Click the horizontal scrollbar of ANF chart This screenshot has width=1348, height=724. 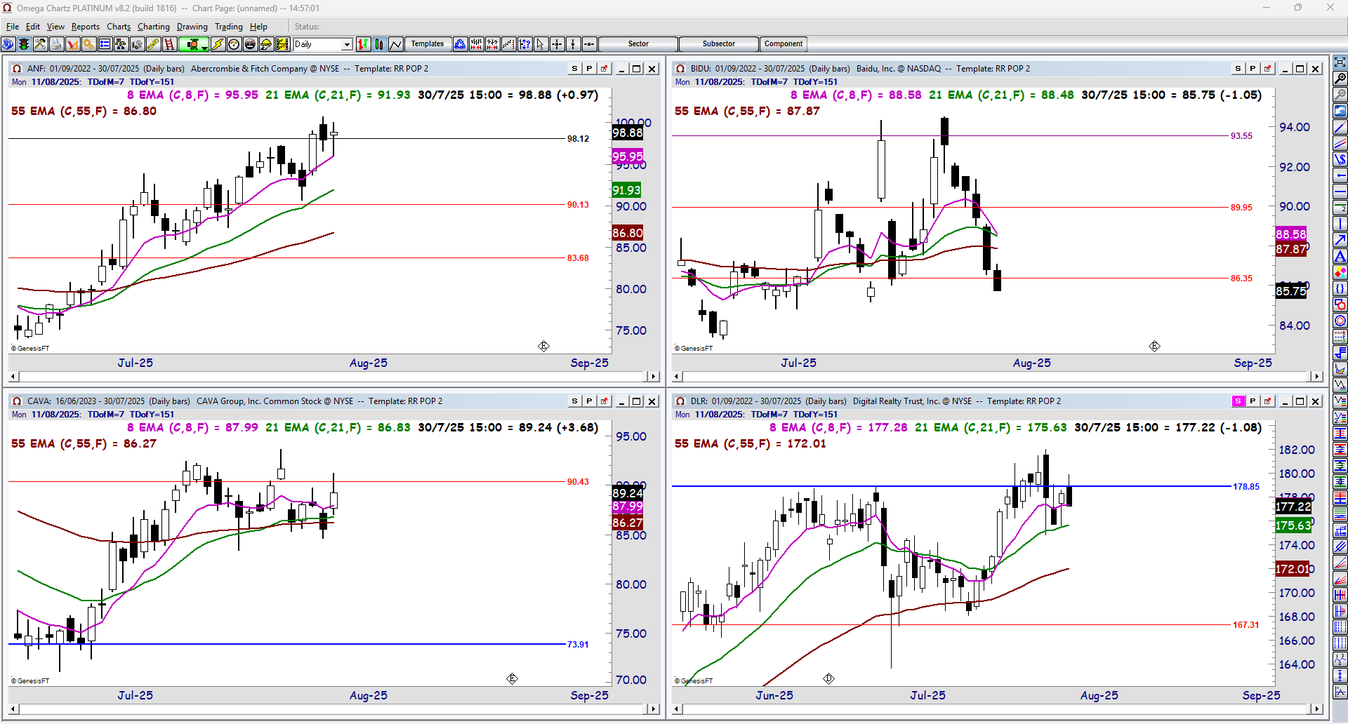coord(334,377)
